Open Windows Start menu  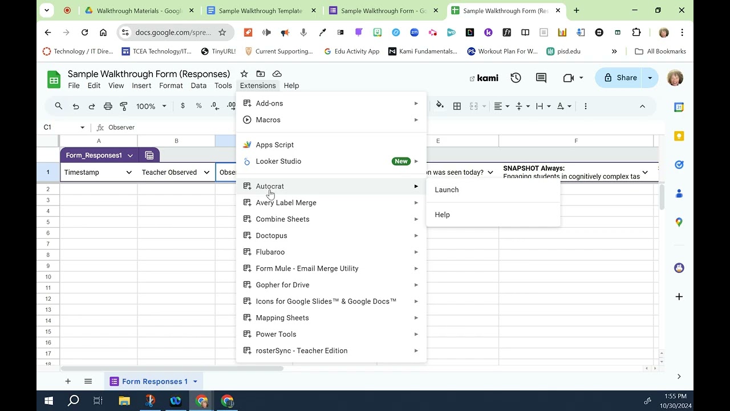click(x=48, y=401)
